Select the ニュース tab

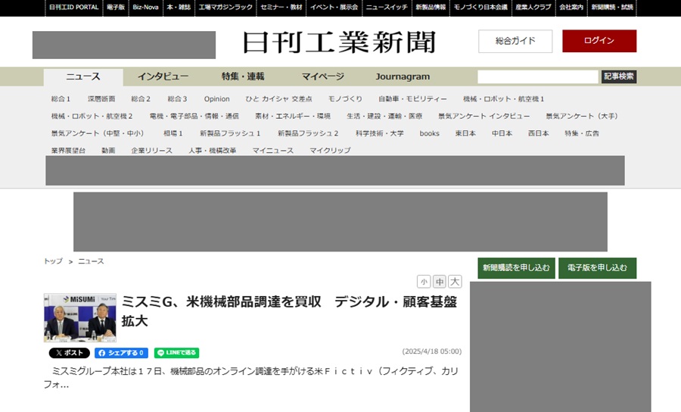coord(83,77)
